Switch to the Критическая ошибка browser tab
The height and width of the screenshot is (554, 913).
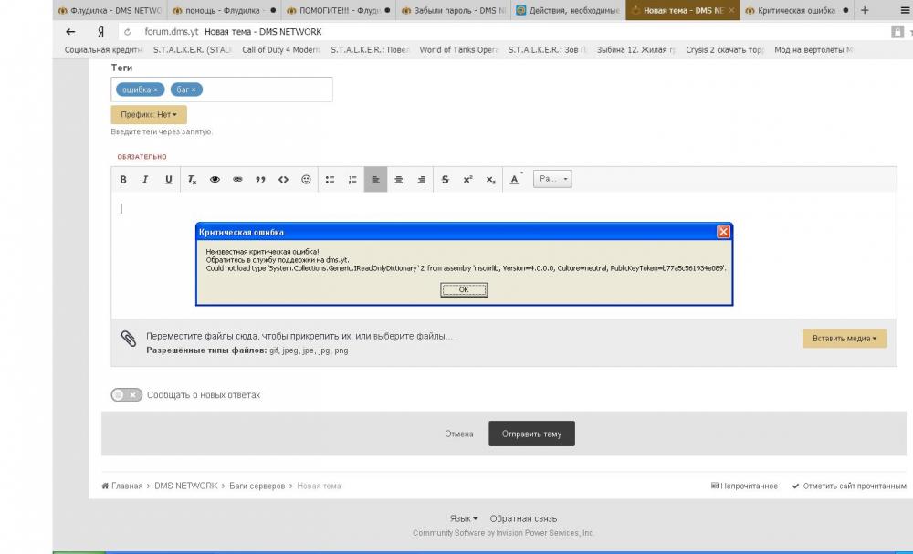(x=791, y=11)
